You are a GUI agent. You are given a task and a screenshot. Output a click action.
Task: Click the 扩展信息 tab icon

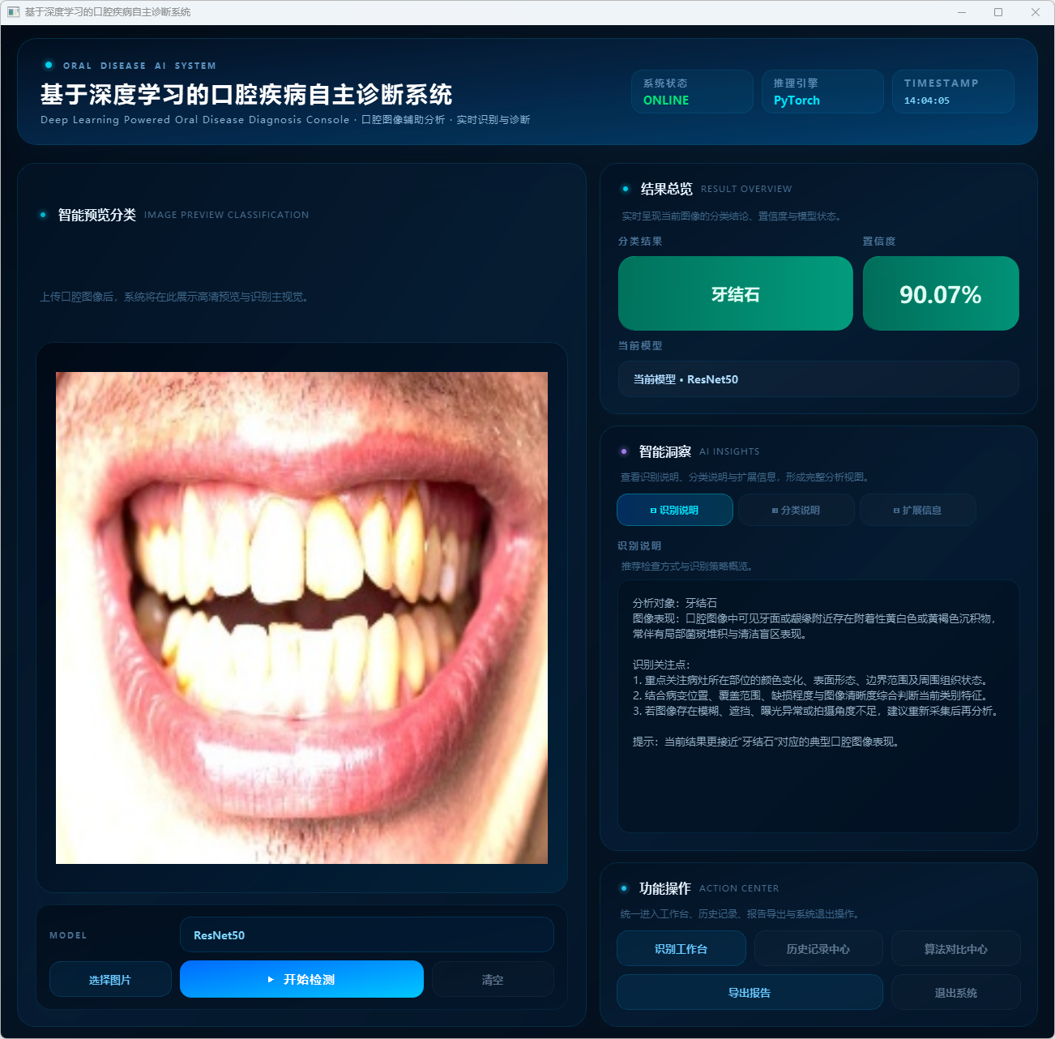896,511
